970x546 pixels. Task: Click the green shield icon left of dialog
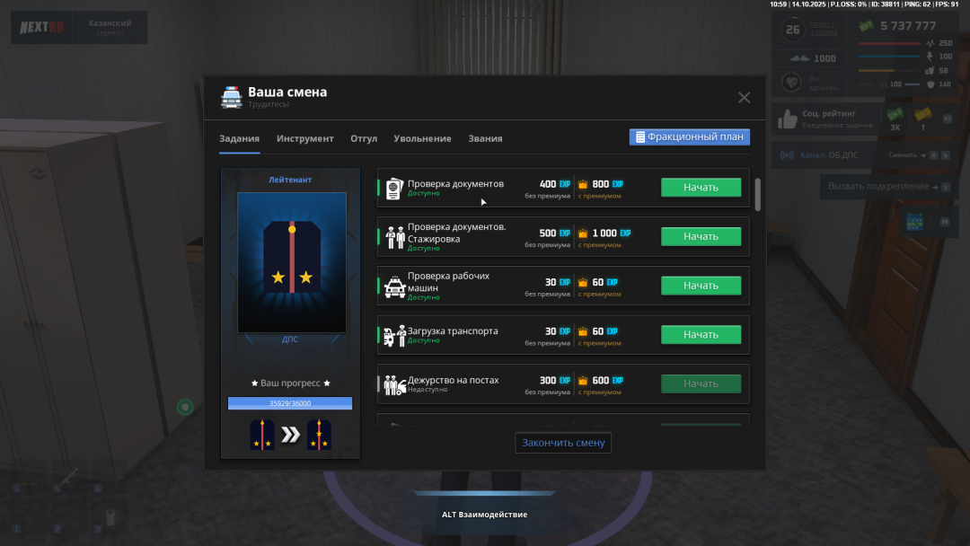(185, 407)
